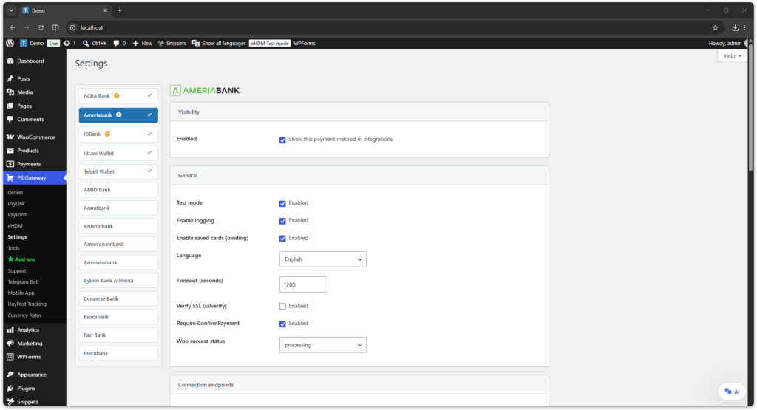The image size is (757, 410).
Task: Enable the Verify SSL (sslverify) checkbox
Action: (282, 307)
